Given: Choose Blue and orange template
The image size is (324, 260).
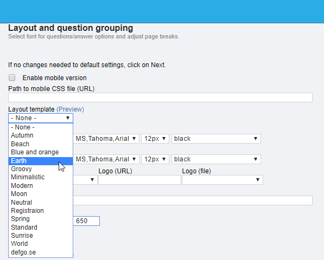Looking at the screenshot, I should (41, 152).
